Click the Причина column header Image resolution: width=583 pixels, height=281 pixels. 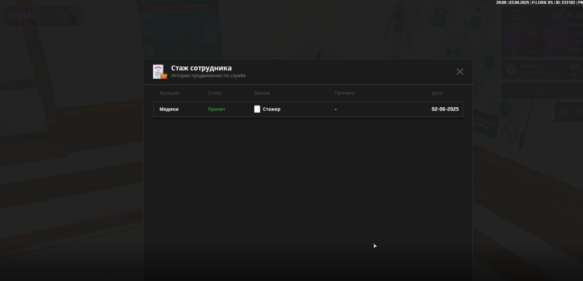(x=344, y=93)
